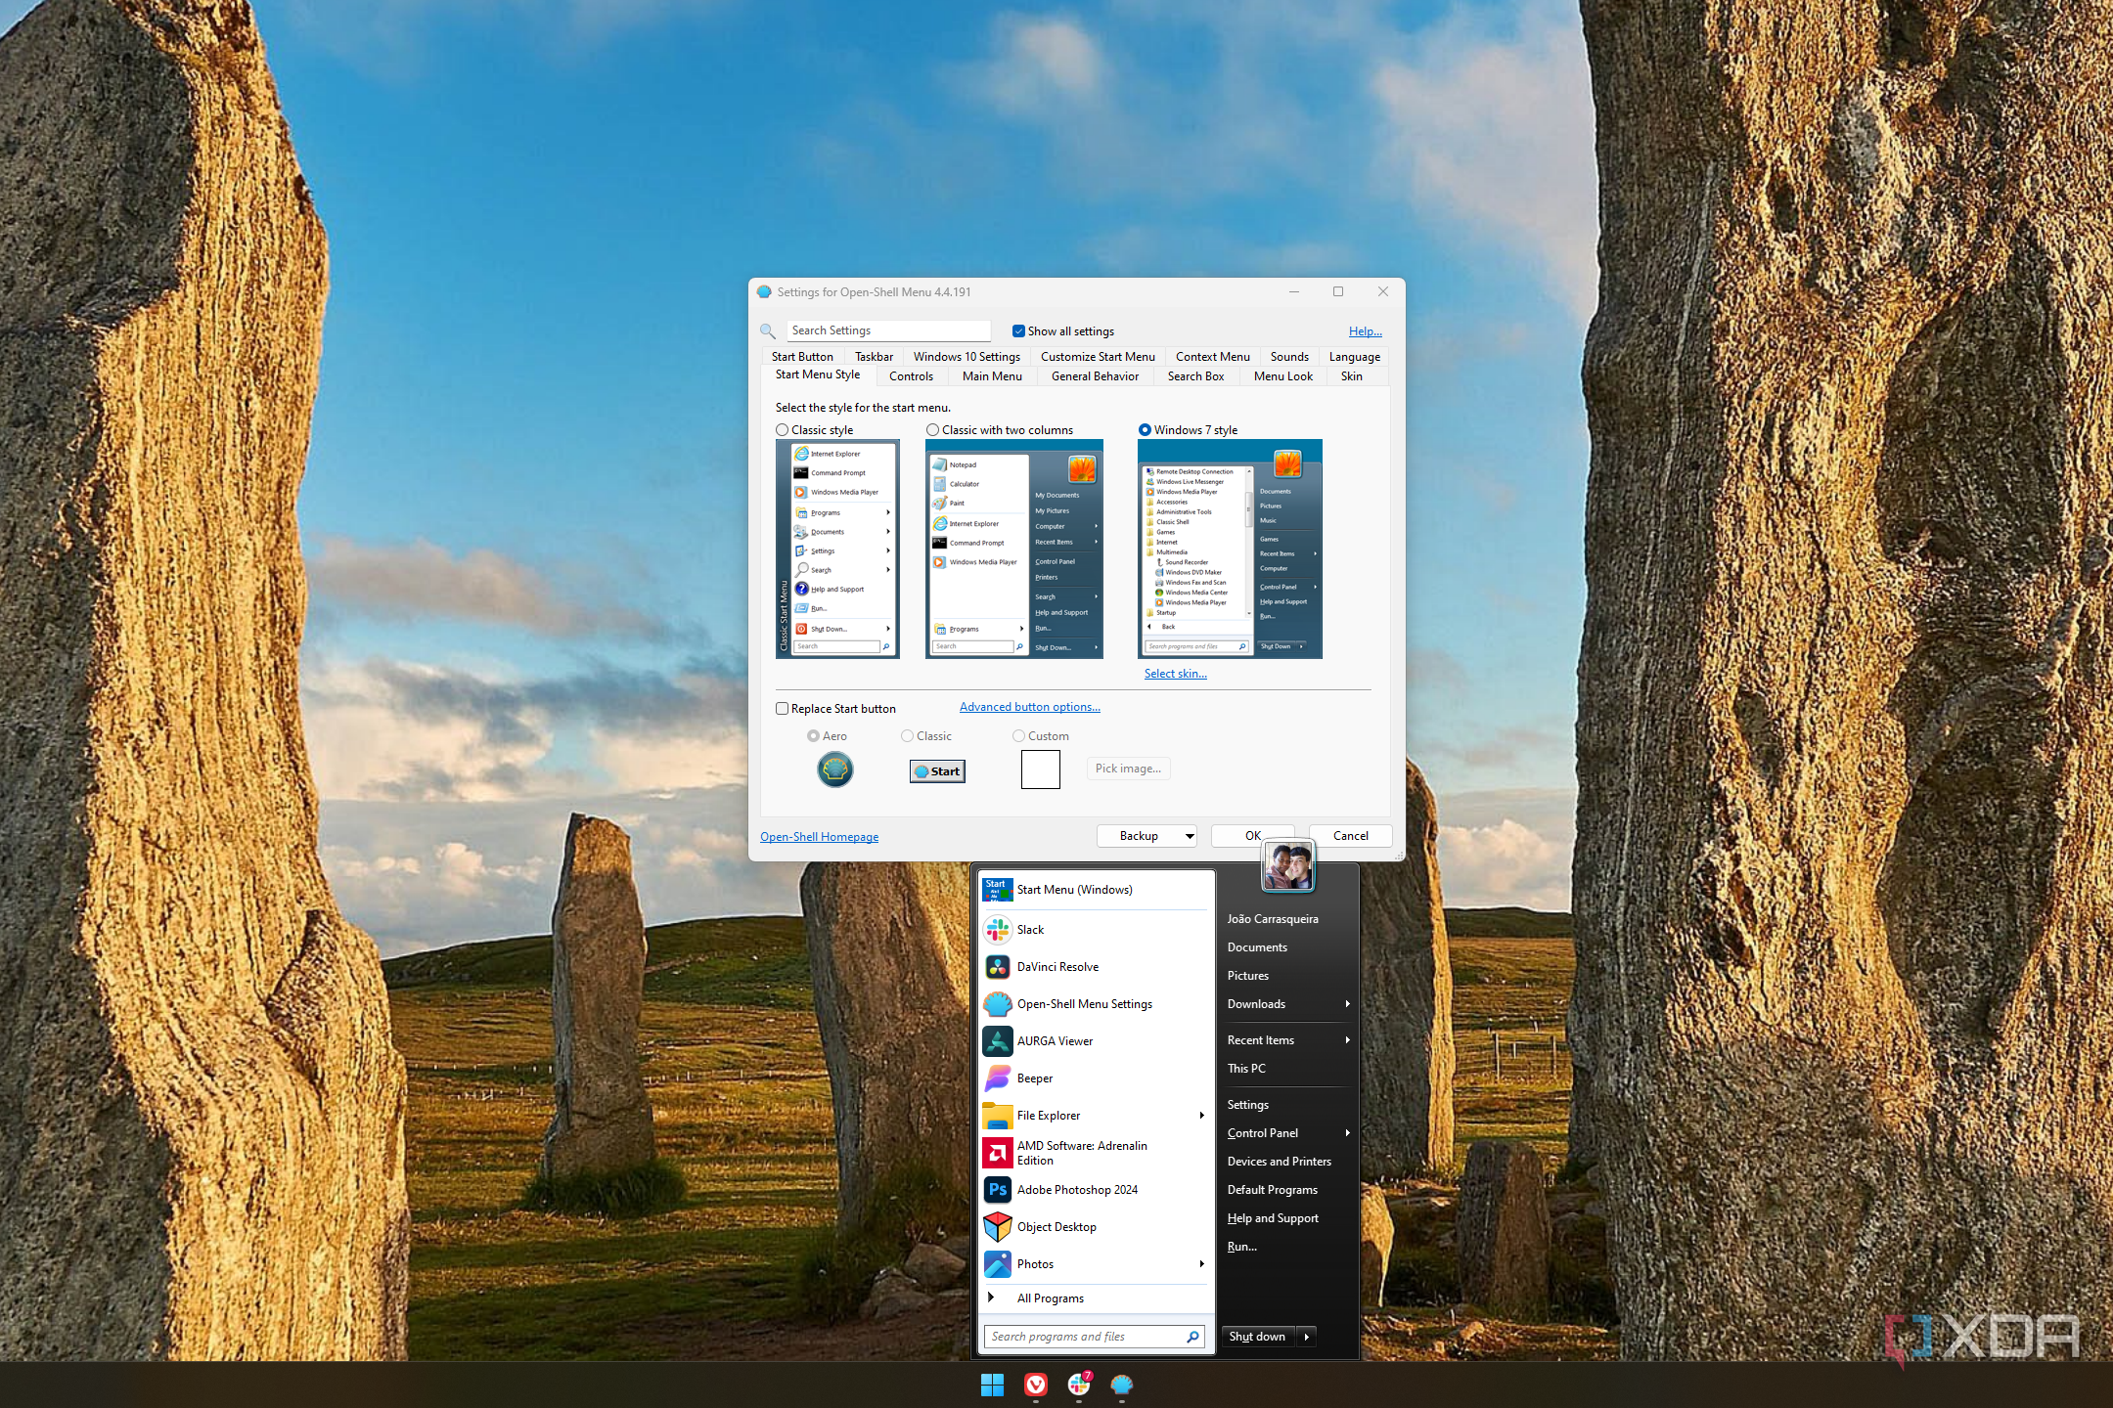Viewport: 2113px width, 1408px height.
Task: Open AURGA Viewer
Action: tap(1055, 1040)
